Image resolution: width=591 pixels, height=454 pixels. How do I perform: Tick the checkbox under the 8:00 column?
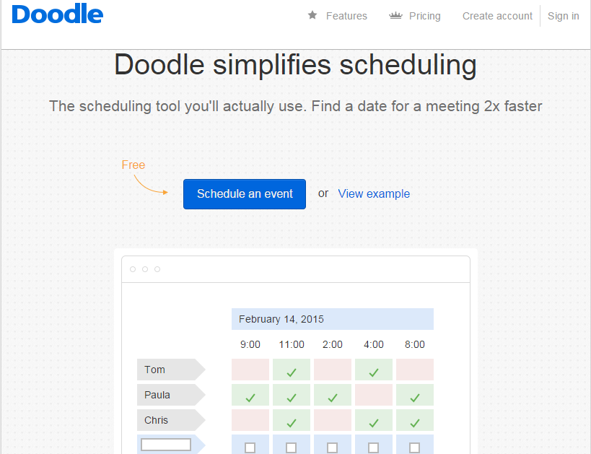(x=415, y=448)
